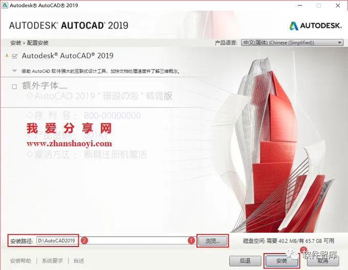Click the disk space 磁盘空间 text
Screen dimensions: 348x270
[x=289, y=241]
